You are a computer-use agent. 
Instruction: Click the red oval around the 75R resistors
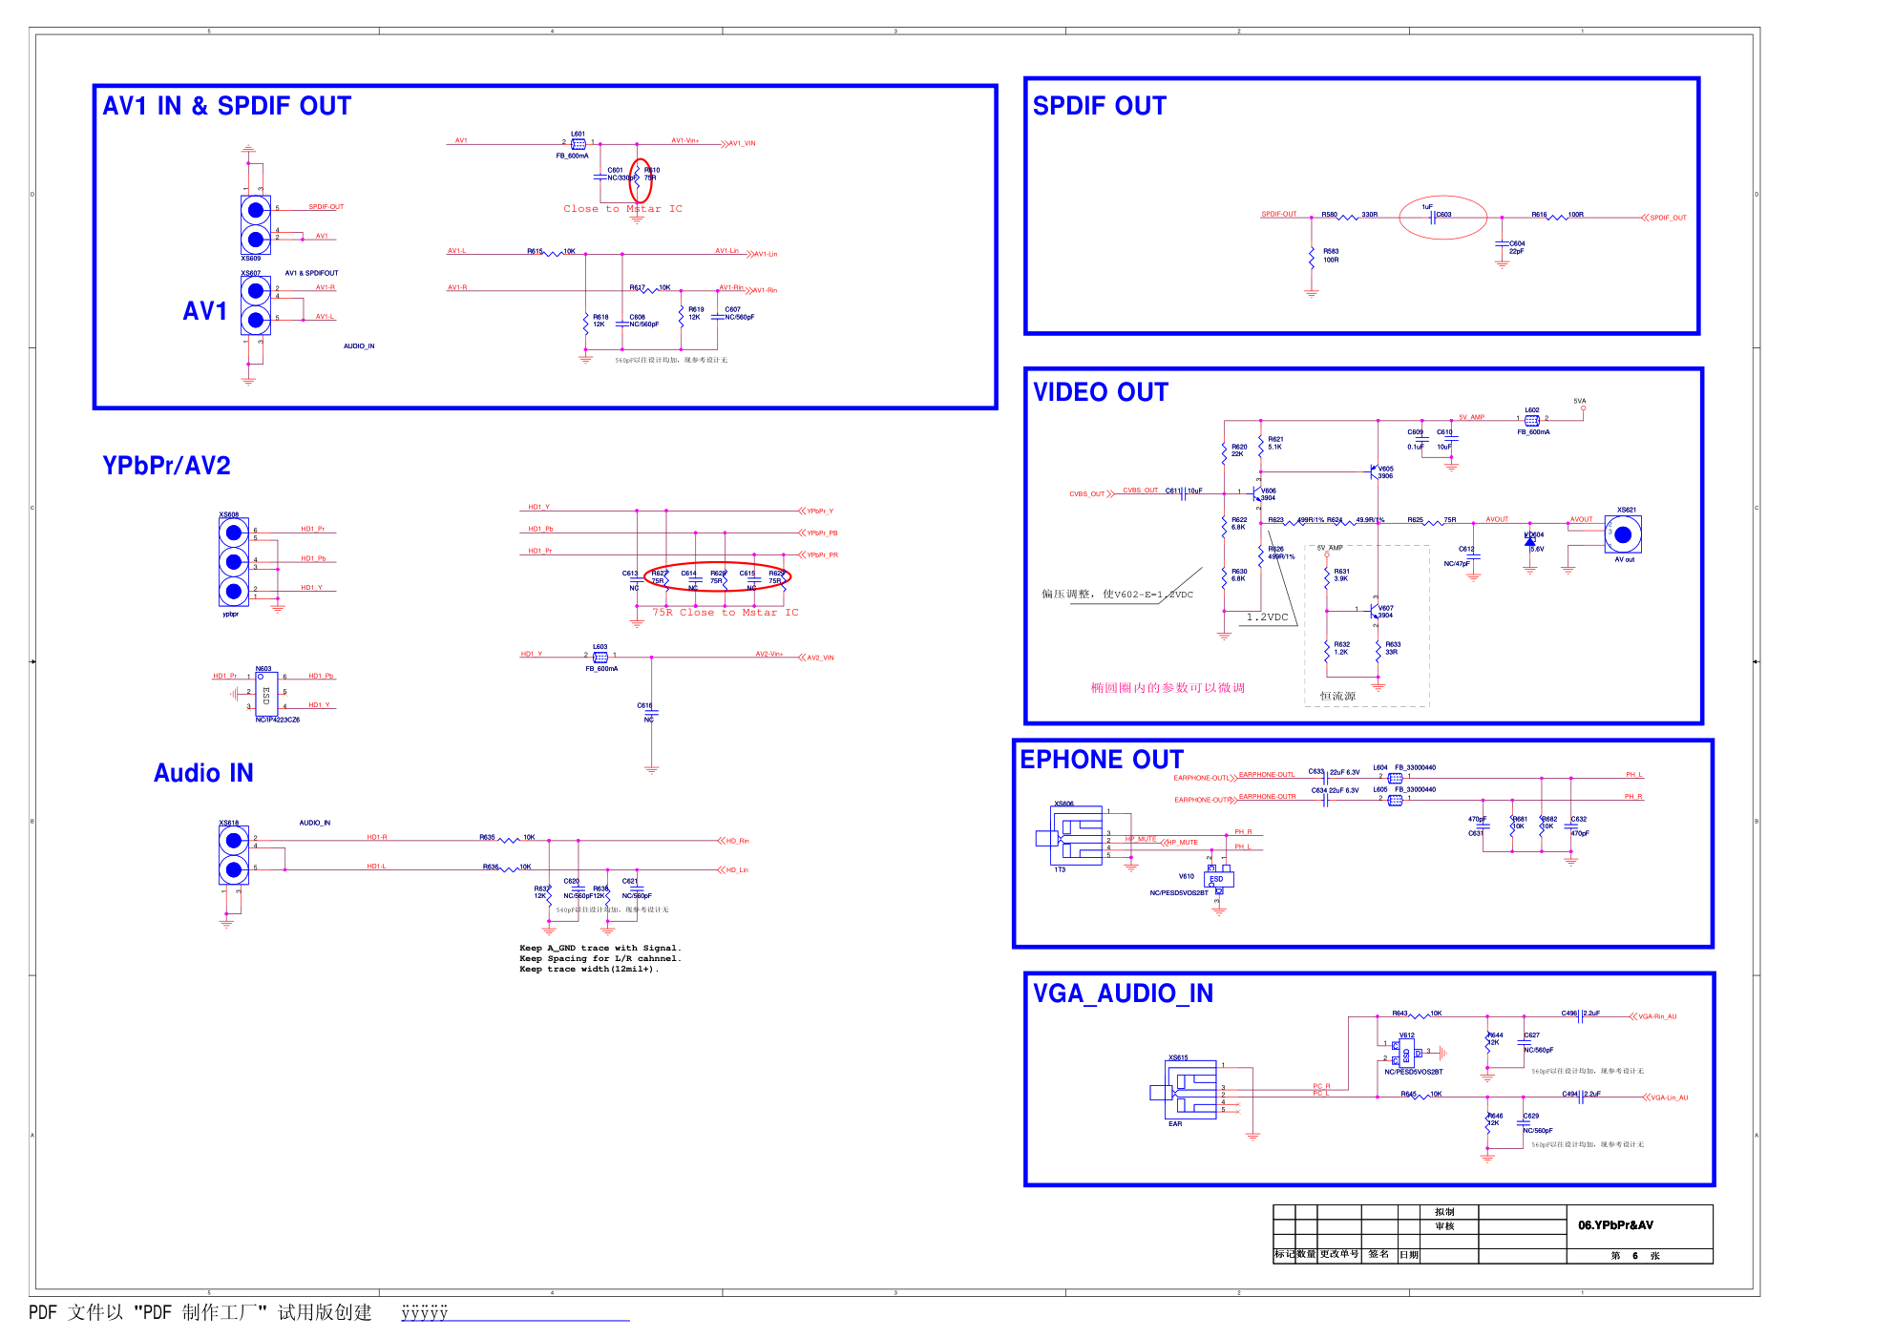click(x=718, y=576)
